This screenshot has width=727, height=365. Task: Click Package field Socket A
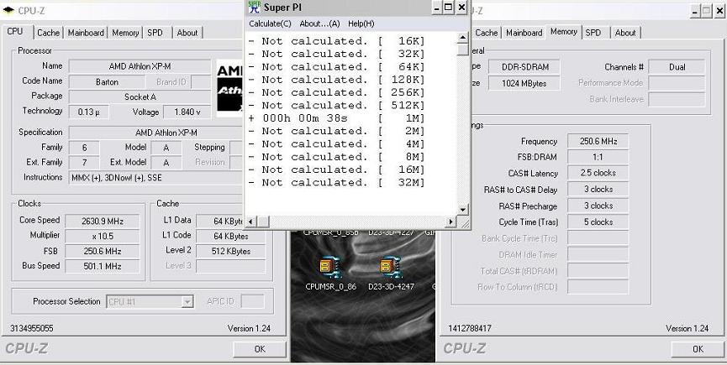[140, 97]
